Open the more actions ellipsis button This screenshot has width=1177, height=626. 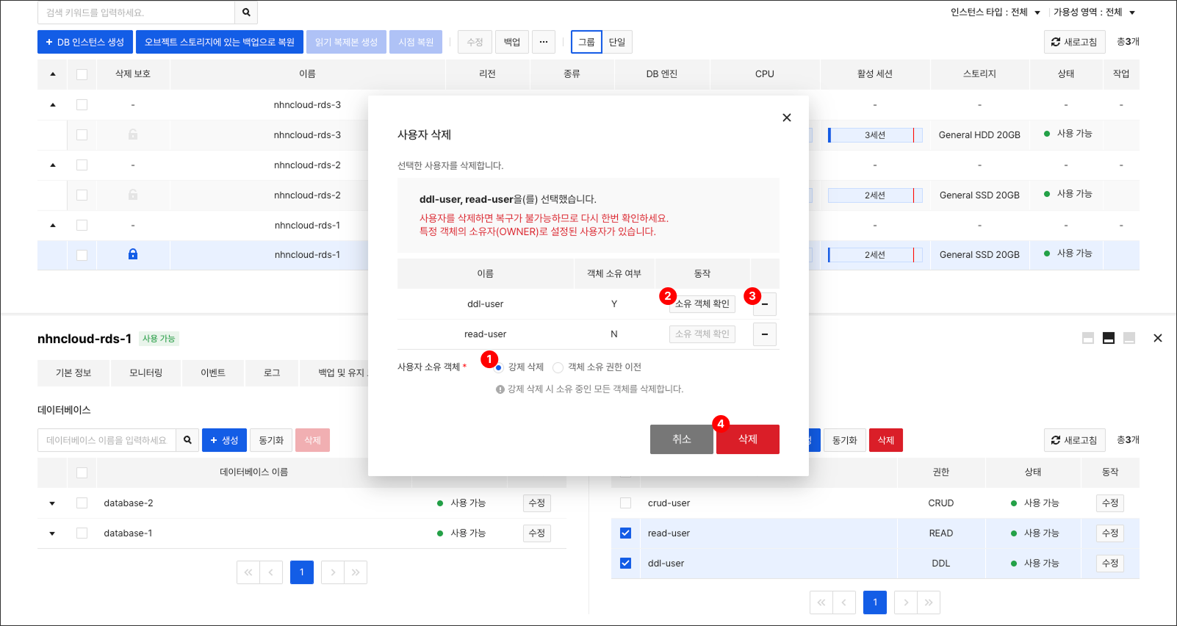(544, 42)
